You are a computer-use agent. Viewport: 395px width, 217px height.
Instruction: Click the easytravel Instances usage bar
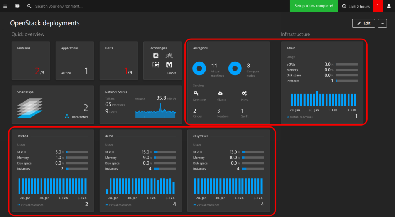click(x=253, y=169)
